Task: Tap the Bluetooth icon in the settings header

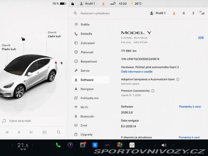Action: pyautogui.click(x=193, y=13)
